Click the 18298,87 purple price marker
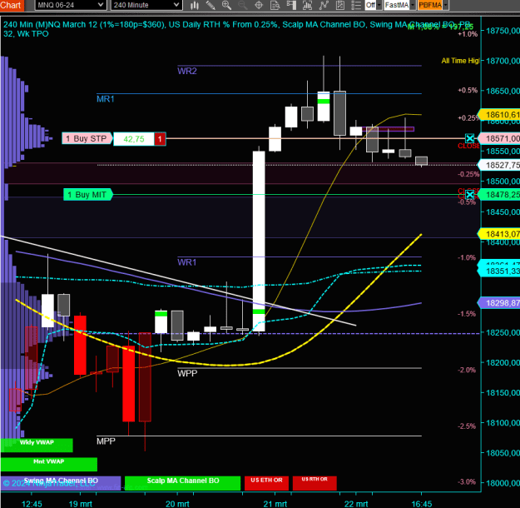Screen dimensions: 520x508 [x=499, y=303]
